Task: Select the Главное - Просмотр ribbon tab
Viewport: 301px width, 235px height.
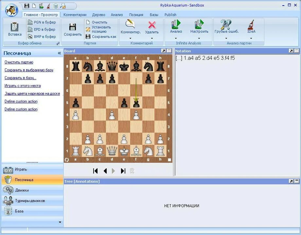Action: (x=41, y=15)
